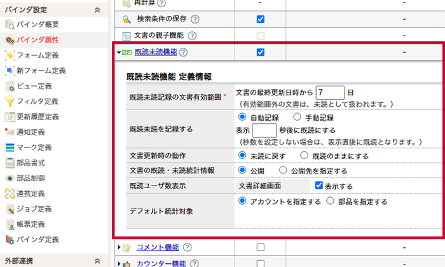Viewport: 445px width, 267px height.
Task: Select 公開先を指定する radio button
Action: point(283,170)
